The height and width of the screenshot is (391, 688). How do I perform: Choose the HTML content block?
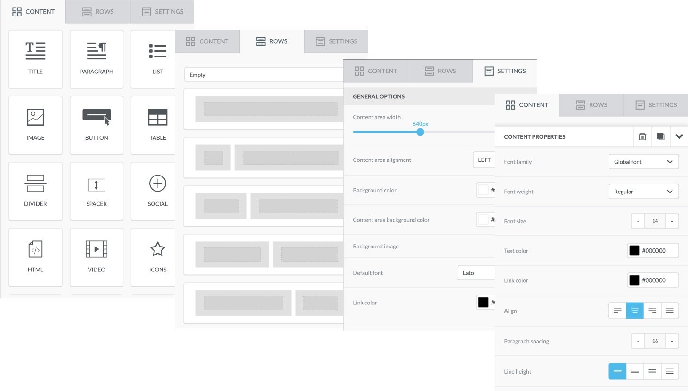35,257
